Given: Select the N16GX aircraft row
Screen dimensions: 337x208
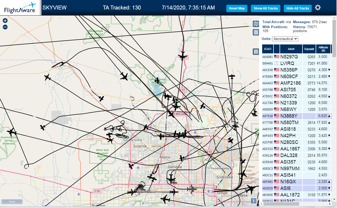Looking at the screenshot, I should pos(297,181).
